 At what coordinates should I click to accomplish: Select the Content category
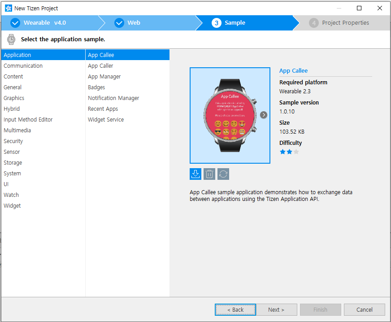(x=43, y=77)
